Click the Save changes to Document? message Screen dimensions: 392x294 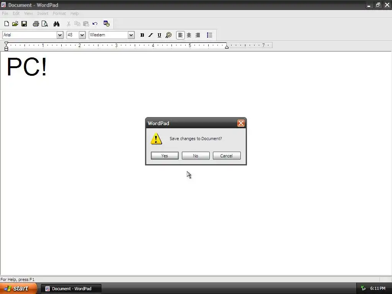196,139
